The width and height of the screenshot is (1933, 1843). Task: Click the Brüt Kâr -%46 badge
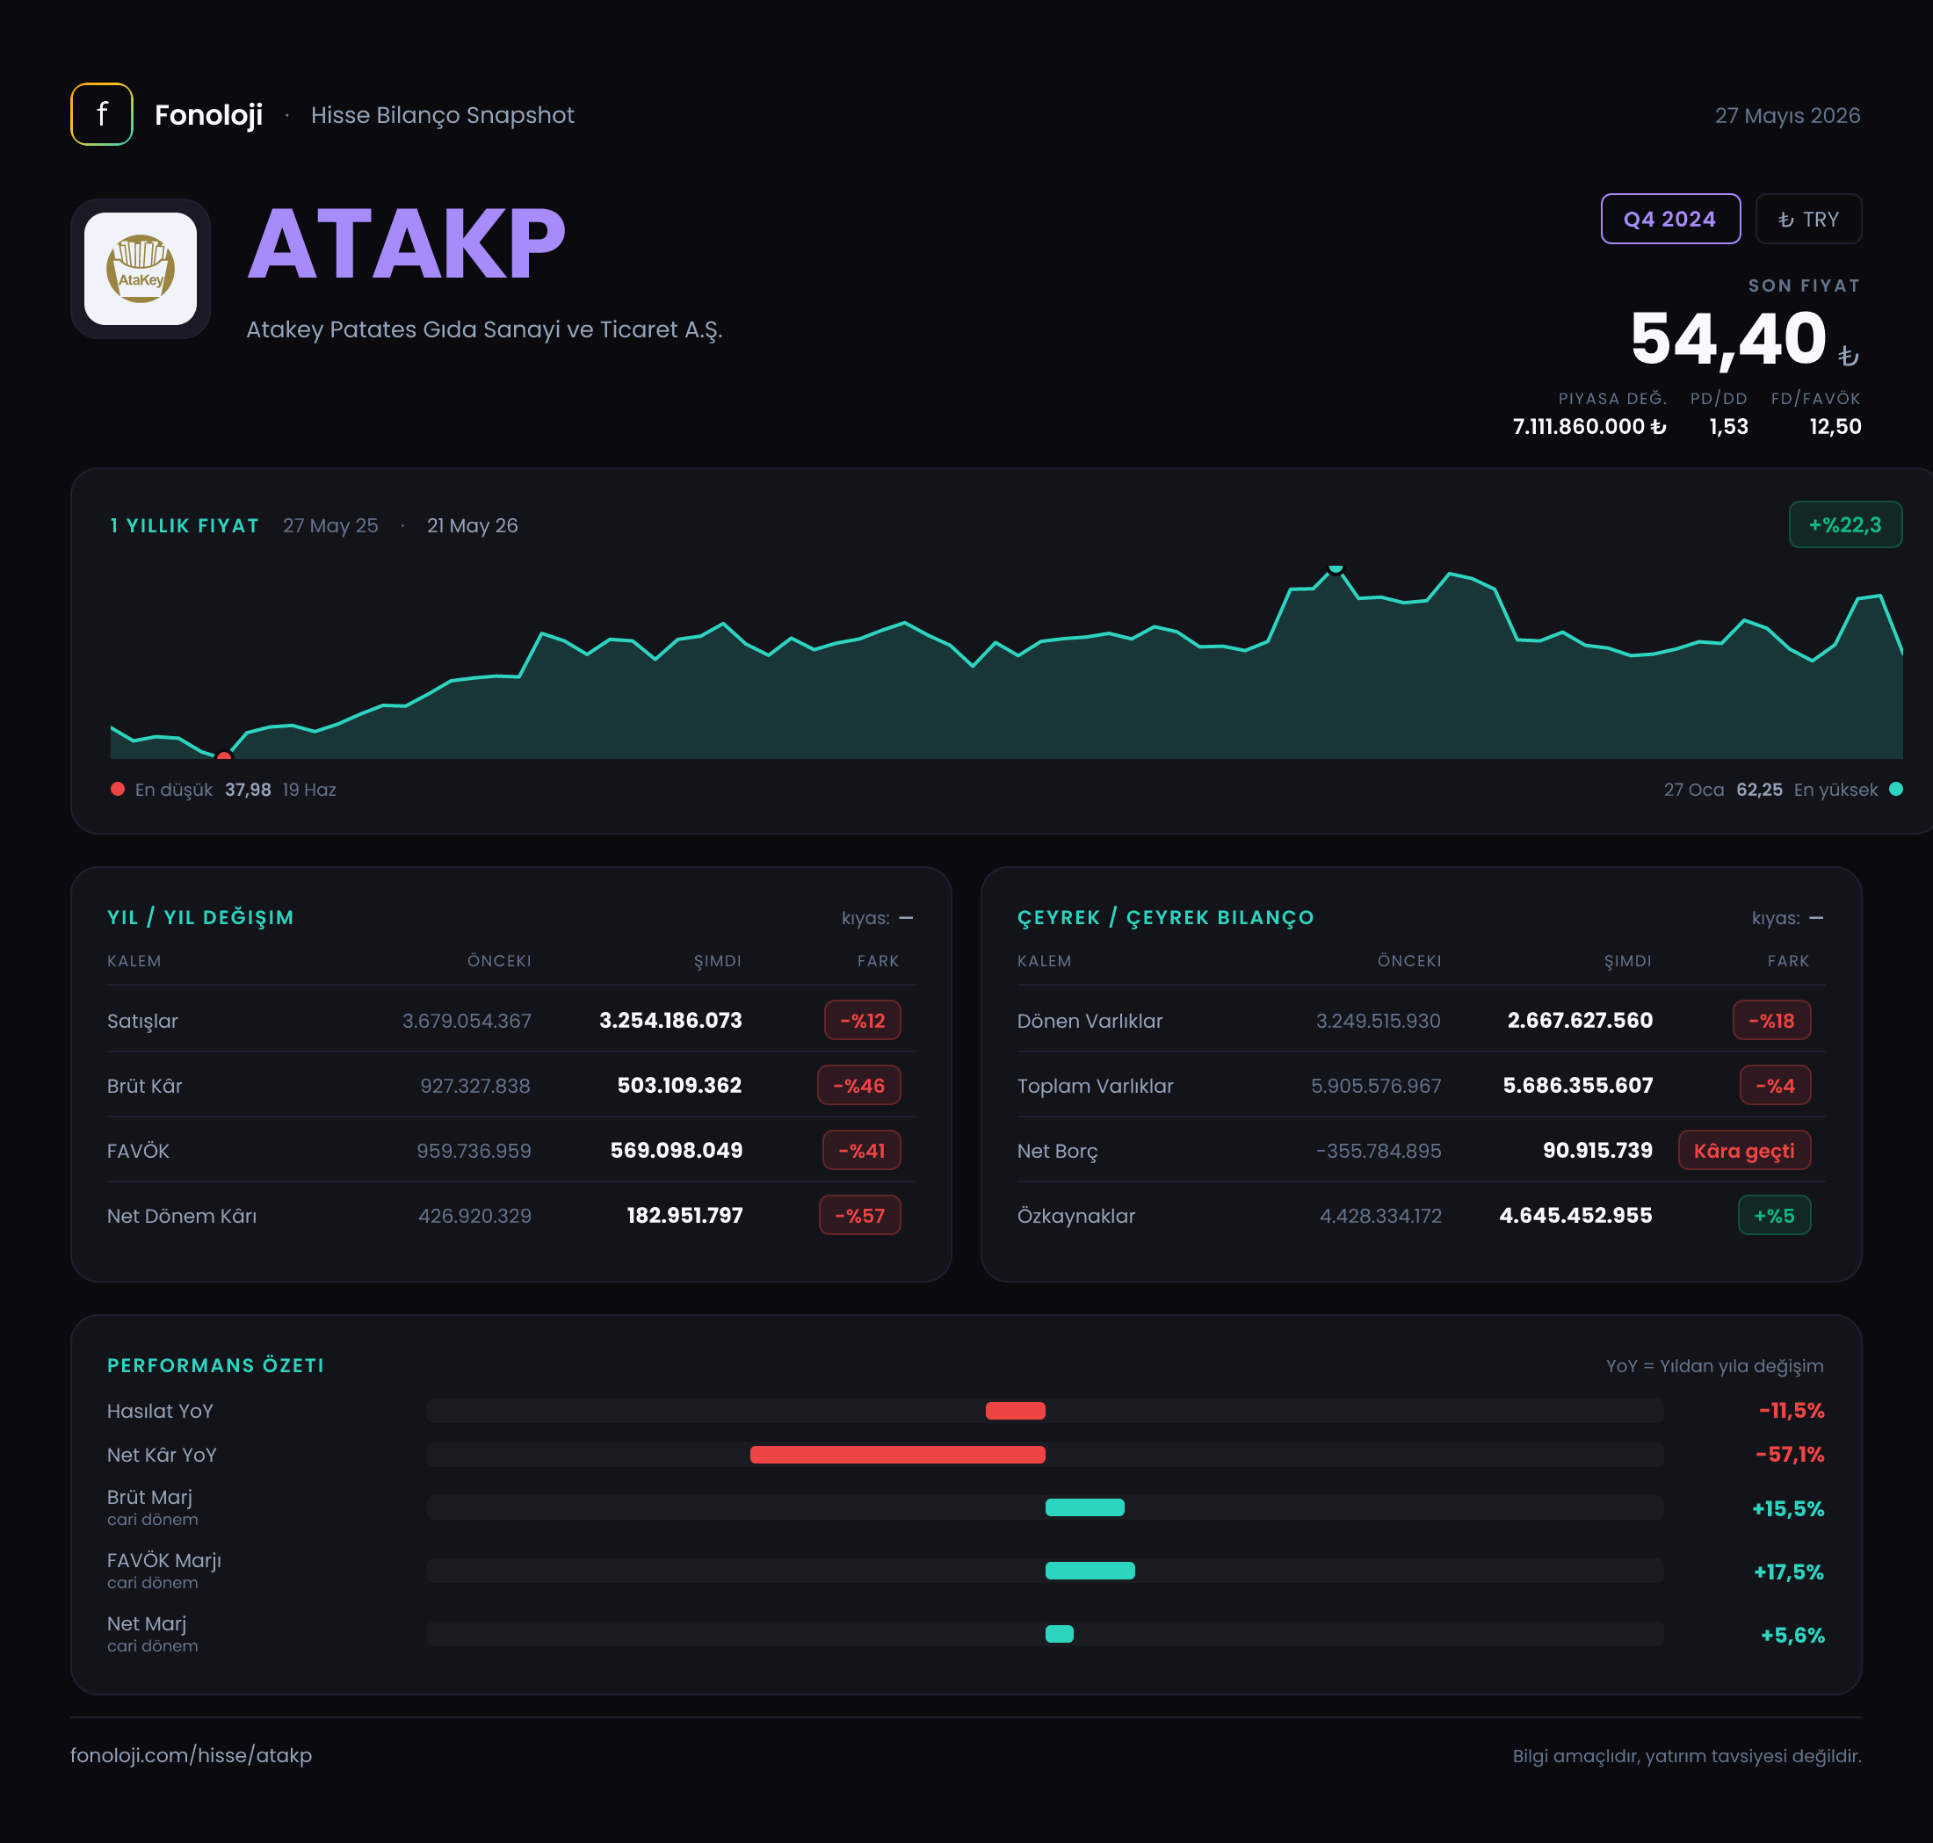pyautogui.click(x=858, y=1085)
